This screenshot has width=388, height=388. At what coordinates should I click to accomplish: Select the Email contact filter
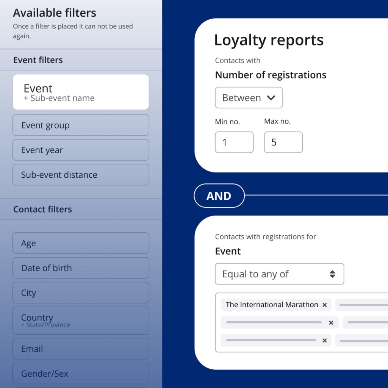pyautogui.click(x=81, y=349)
